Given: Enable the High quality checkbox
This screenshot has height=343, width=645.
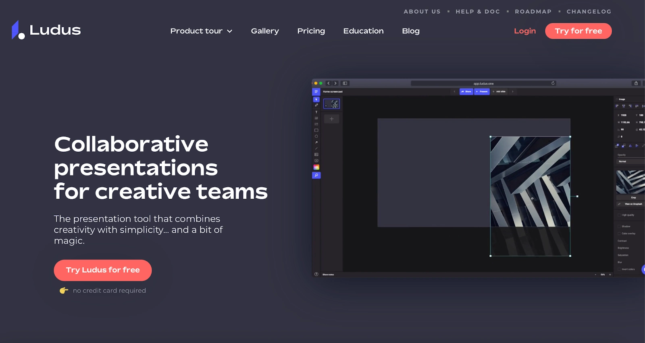Looking at the screenshot, I should pyautogui.click(x=619, y=215).
